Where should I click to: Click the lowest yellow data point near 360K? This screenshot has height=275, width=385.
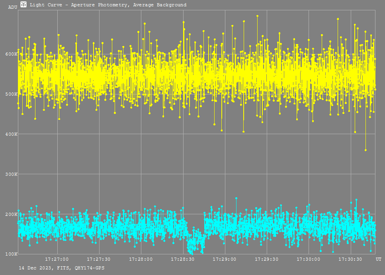(365, 150)
